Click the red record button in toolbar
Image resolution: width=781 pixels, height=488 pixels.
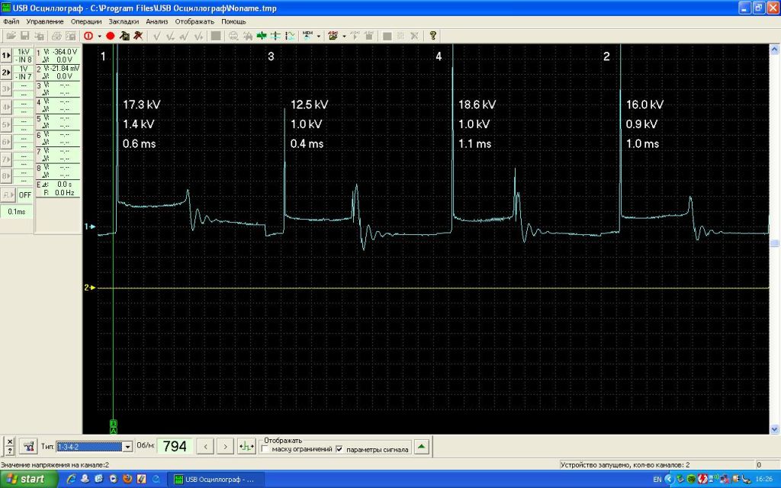(110, 36)
